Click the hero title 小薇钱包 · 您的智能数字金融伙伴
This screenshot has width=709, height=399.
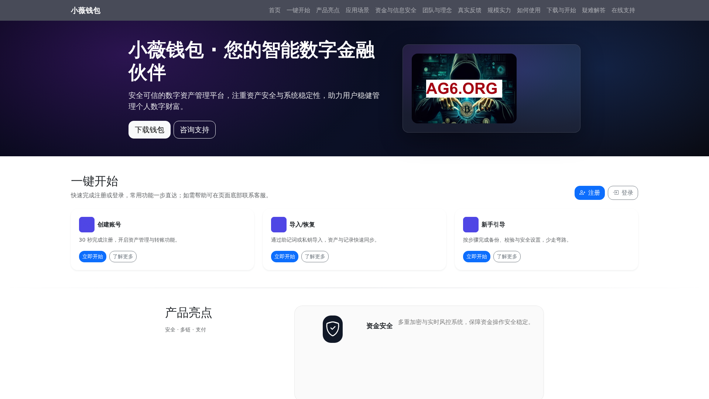pyautogui.click(x=251, y=61)
